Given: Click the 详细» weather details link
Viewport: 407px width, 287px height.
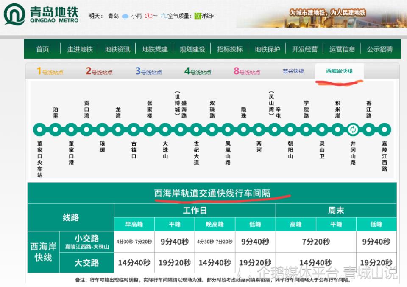Looking at the screenshot, I should [207, 16].
